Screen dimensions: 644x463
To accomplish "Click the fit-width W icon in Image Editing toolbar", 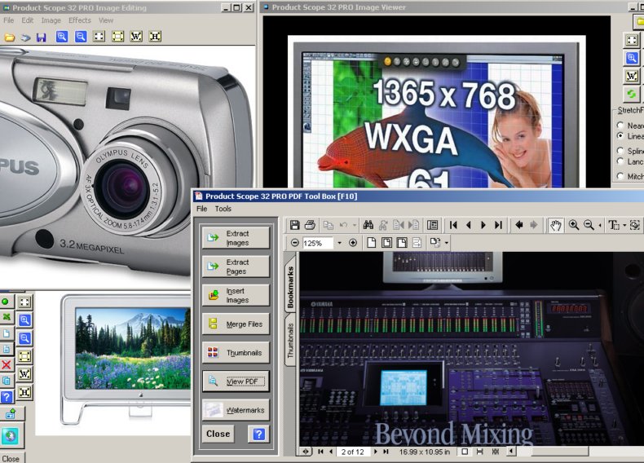I will tap(136, 37).
